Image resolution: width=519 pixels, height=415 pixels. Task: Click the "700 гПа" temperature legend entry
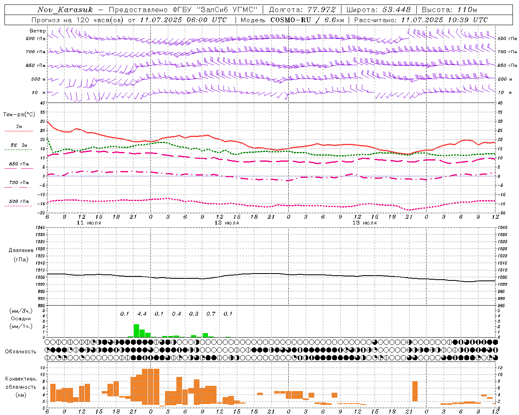[19, 183]
